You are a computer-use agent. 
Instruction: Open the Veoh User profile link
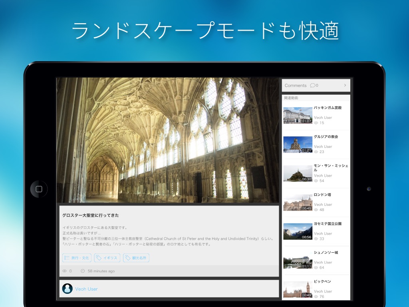point(86,289)
